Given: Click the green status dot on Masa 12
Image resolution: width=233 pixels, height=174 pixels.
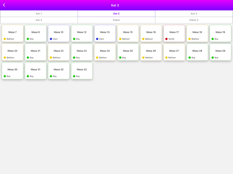Looking at the screenshot, I should point(74,39).
